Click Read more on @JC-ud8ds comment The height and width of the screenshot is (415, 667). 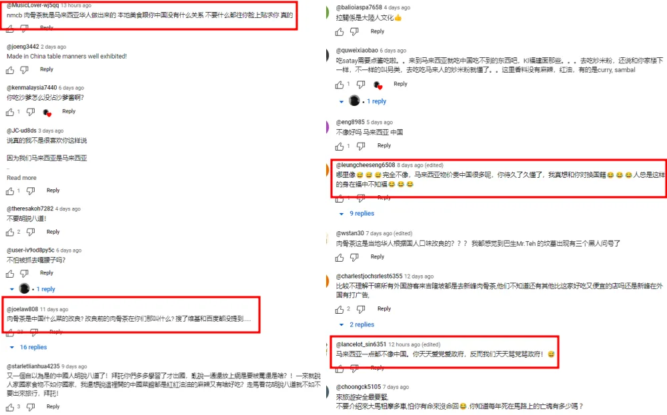pyautogui.click(x=22, y=178)
